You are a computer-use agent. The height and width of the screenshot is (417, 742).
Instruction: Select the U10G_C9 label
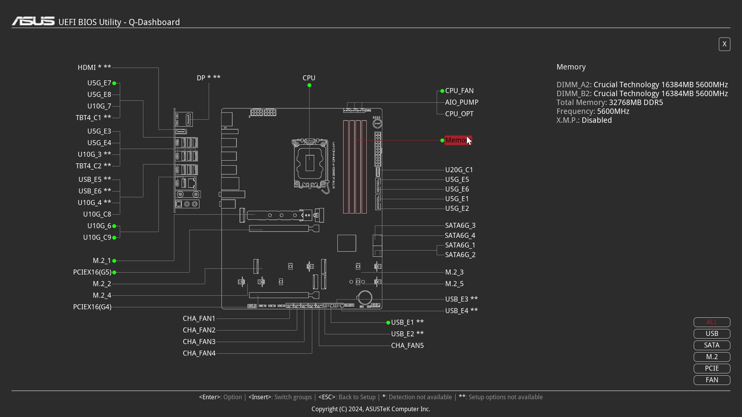[97, 237]
